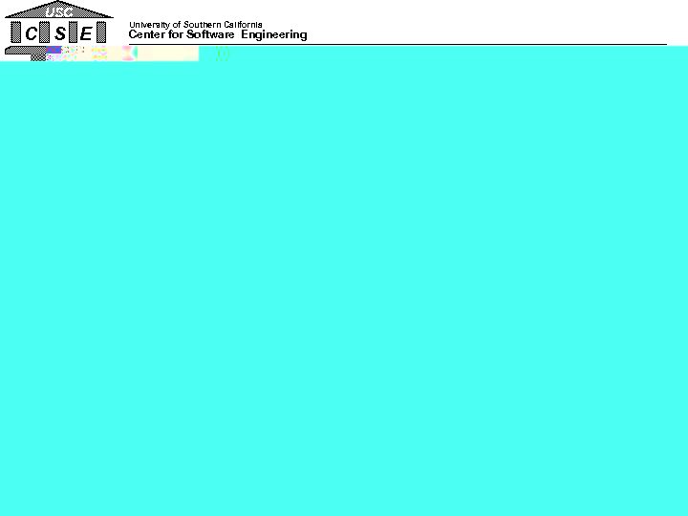Viewport: 688px width, 516px height.
Task: Click "Center for Software Engineering" heading
Action: [x=218, y=34]
